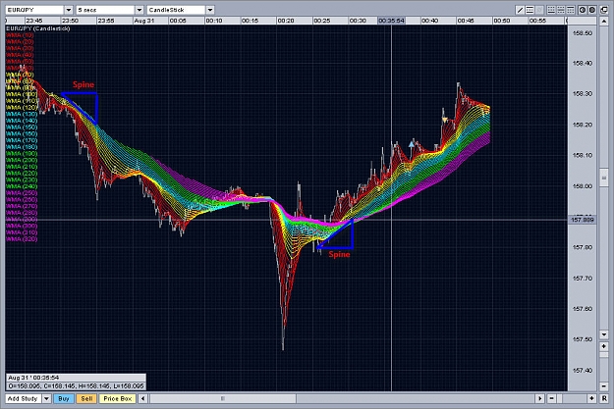Viewport: 614px width, 409px height.
Task: Click the vertical price scale scrollbar thumb
Action: click(x=604, y=178)
